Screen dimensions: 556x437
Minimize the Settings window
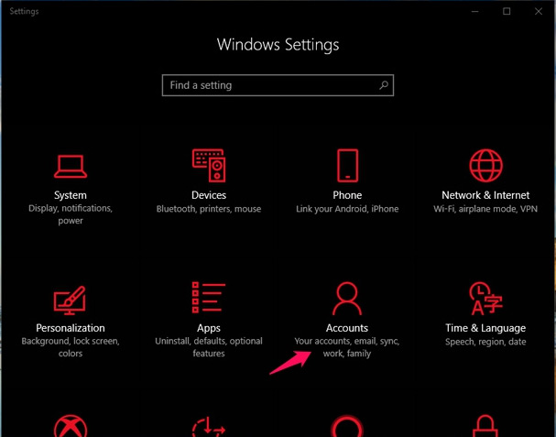point(474,11)
